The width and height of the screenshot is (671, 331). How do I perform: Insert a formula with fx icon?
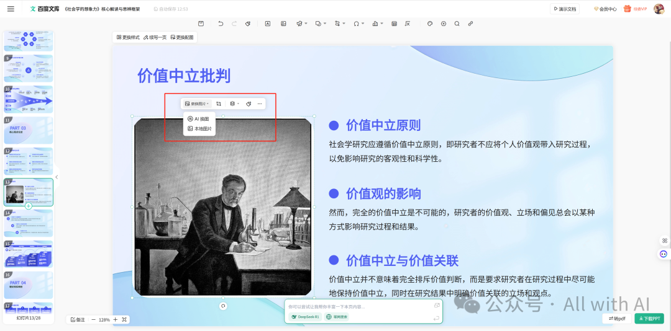tap(408, 24)
